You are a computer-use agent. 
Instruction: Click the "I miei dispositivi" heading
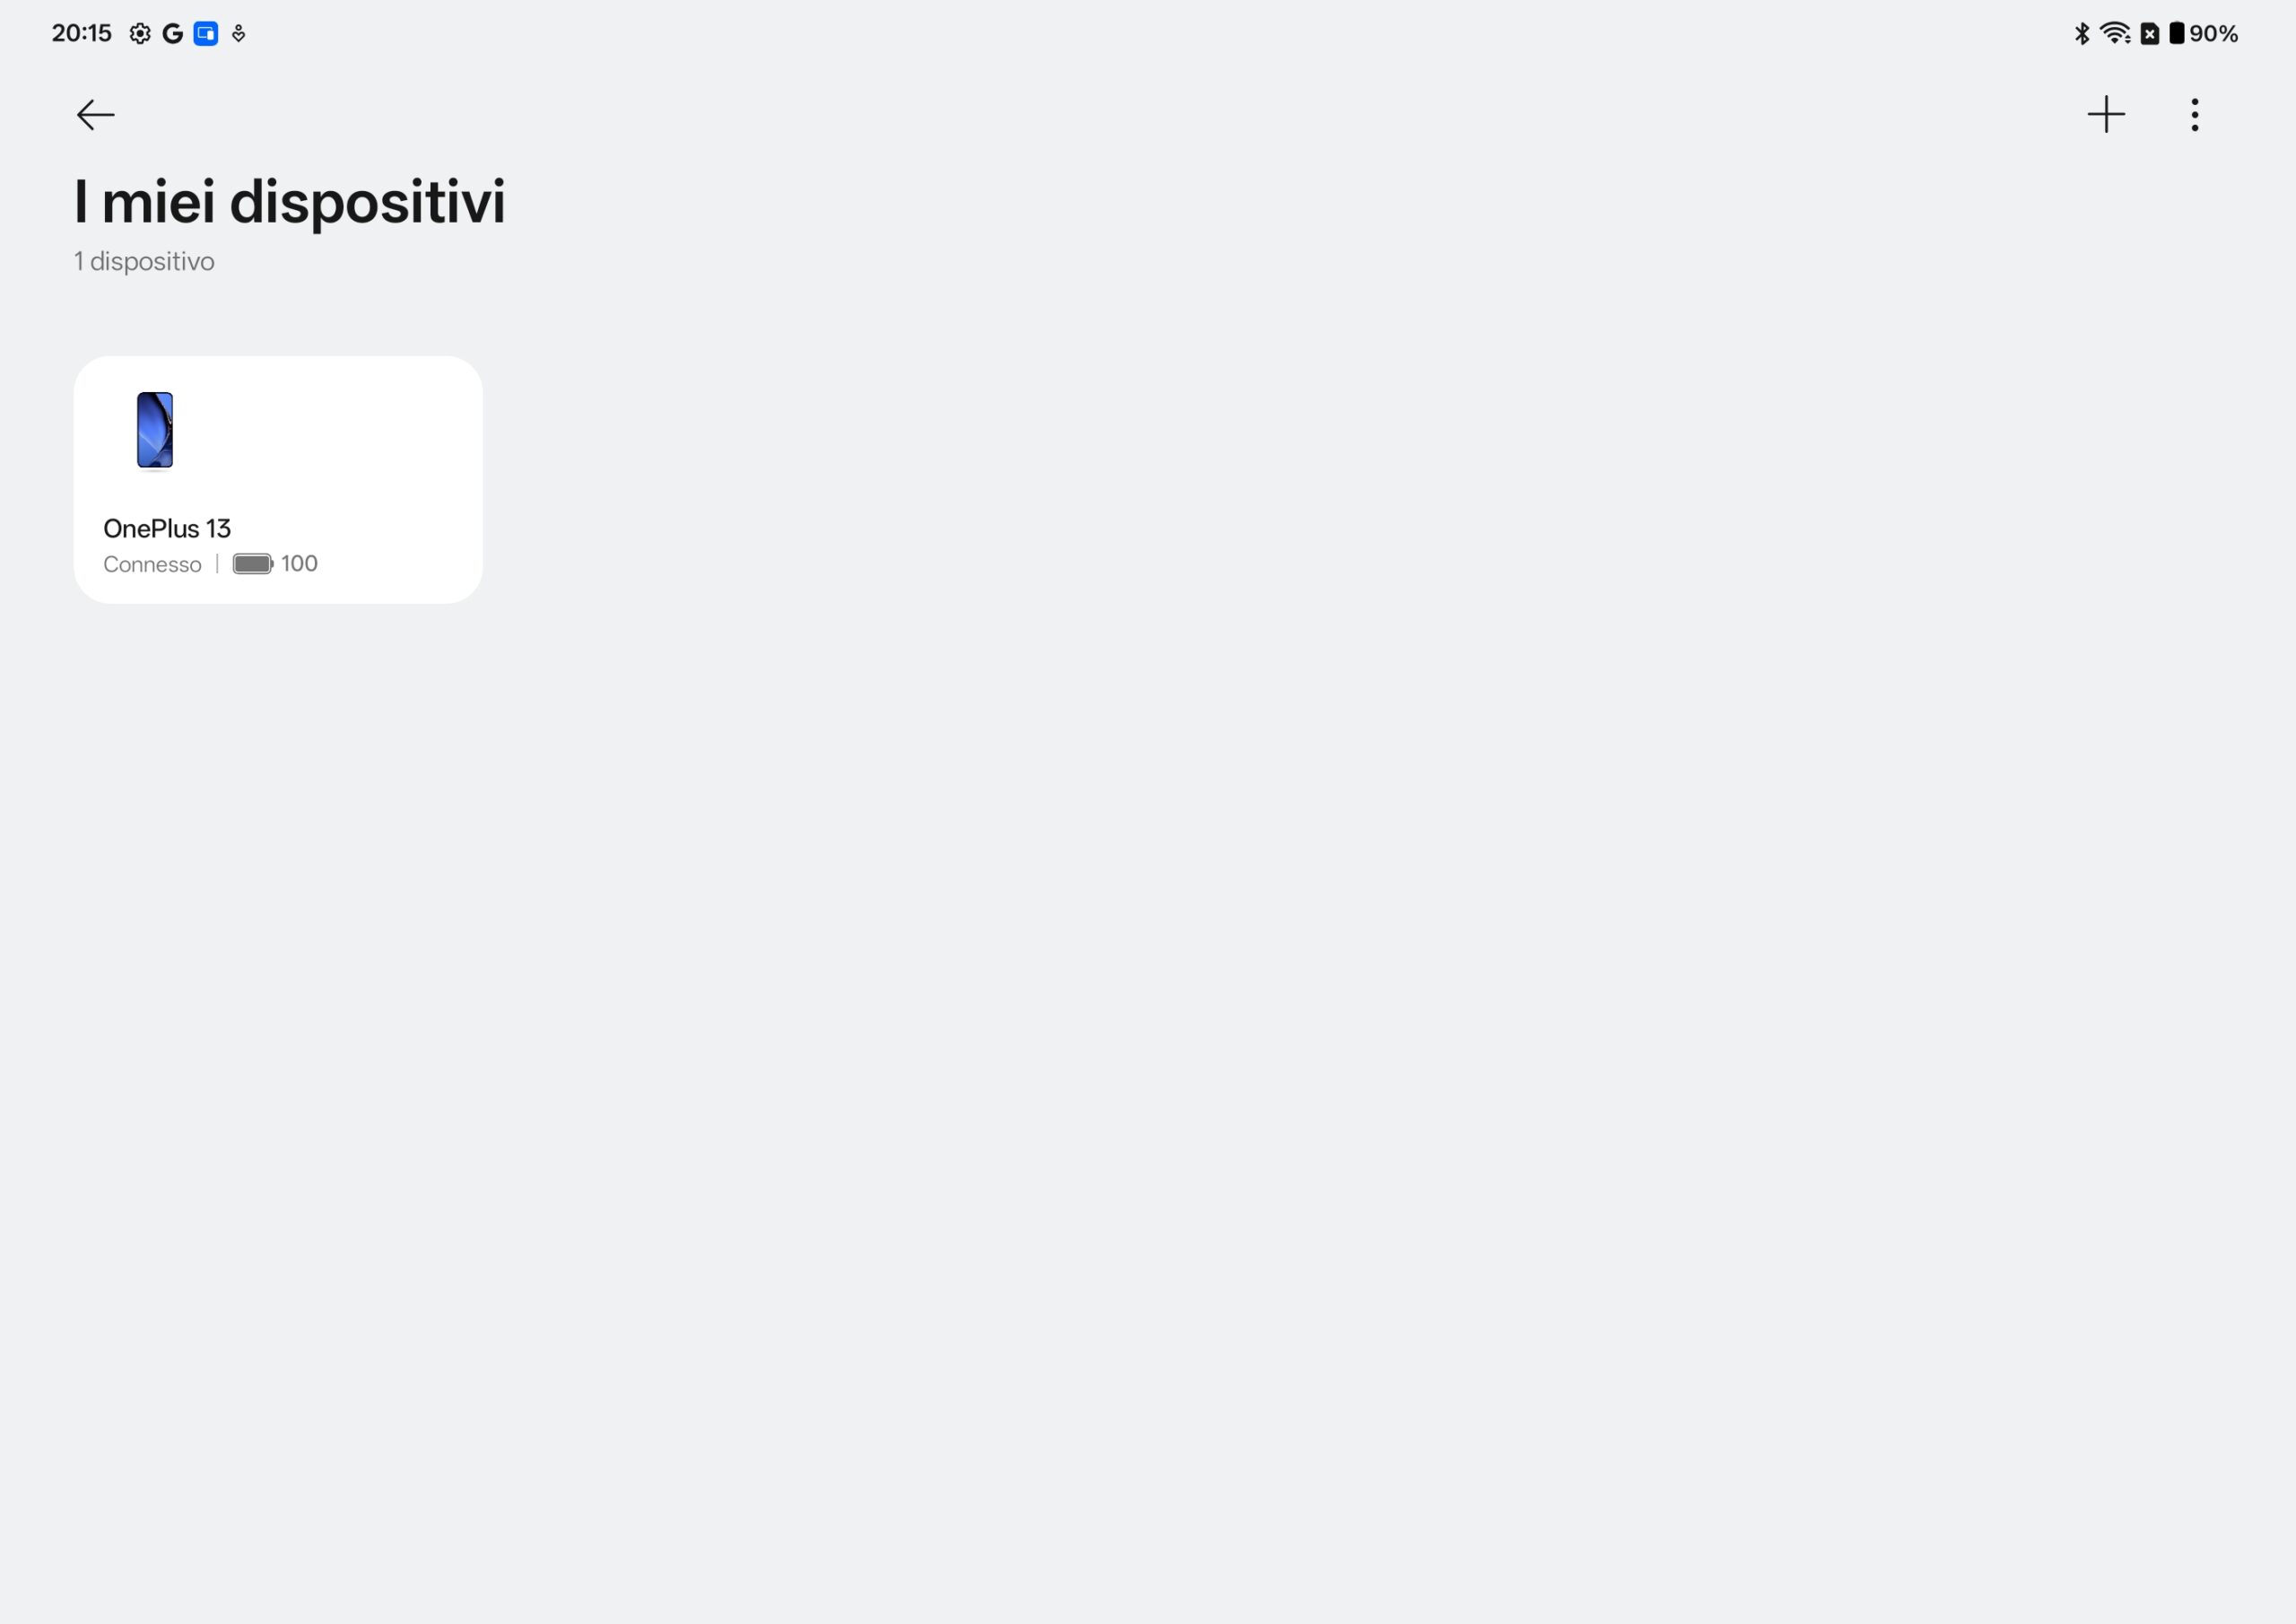[289, 202]
